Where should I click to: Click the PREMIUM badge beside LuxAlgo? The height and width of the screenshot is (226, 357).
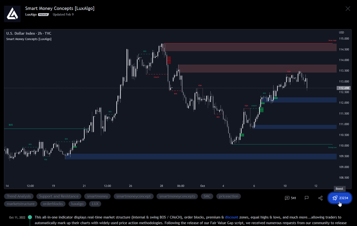point(43,15)
